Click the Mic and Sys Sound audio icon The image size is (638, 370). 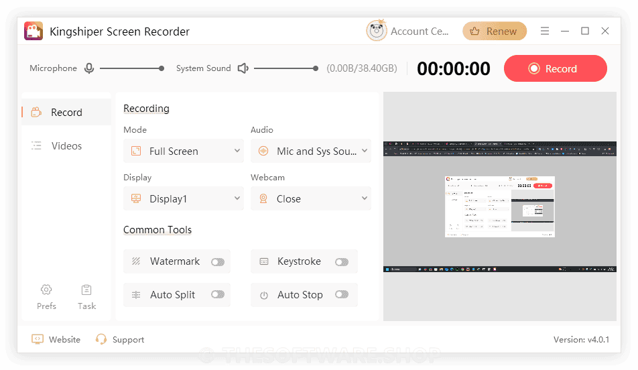pos(263,151)
